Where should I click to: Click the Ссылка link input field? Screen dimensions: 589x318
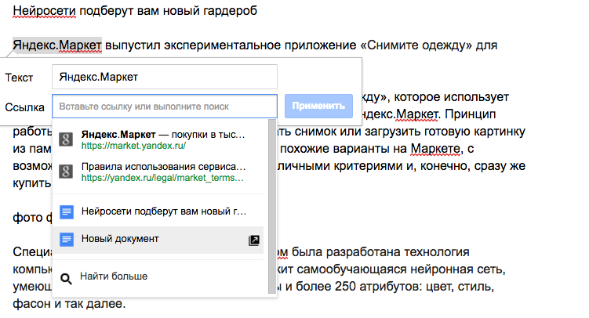point(165,106)
